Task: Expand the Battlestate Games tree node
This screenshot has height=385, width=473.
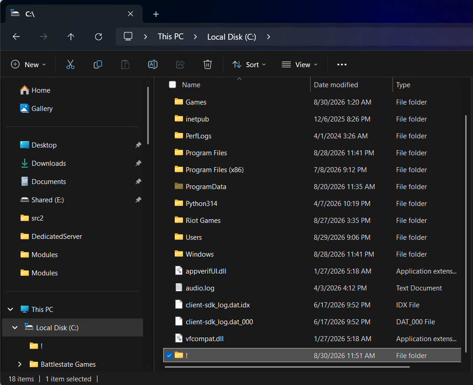Action: (20, 364)
